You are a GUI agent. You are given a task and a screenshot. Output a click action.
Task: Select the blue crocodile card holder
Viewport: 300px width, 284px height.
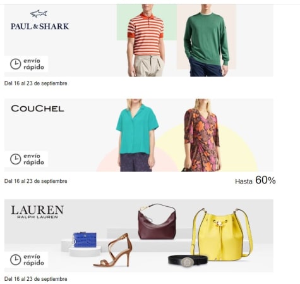(x=85, y=240)
